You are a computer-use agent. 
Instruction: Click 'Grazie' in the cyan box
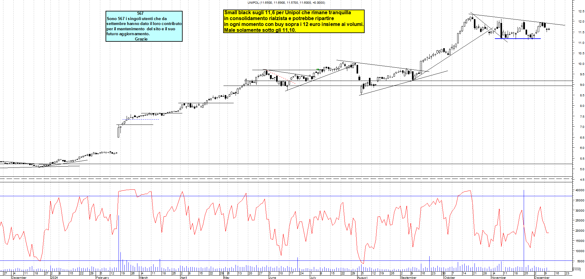(x=141, y=39)
